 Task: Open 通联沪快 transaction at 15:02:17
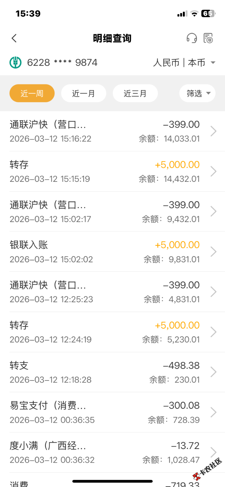[104, 211]
